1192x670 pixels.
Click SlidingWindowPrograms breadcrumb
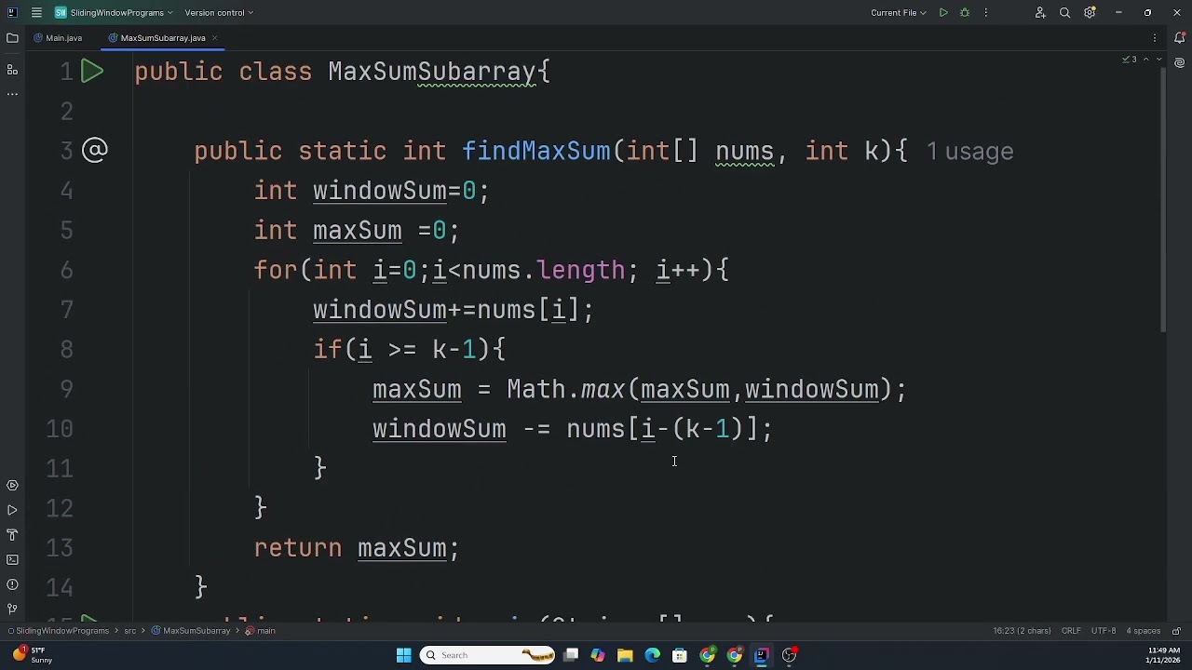point(58,631)
